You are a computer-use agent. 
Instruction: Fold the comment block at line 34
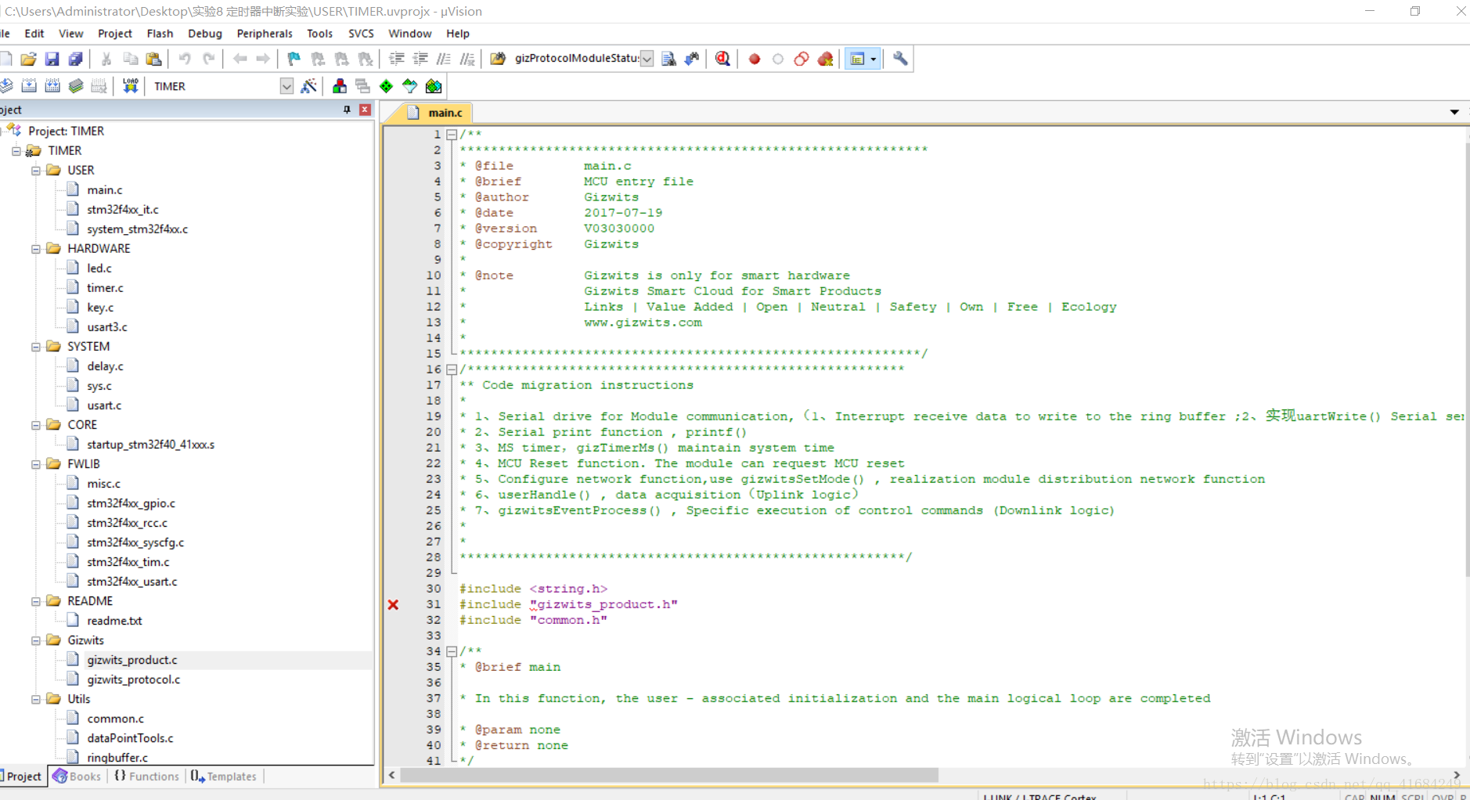452,651
